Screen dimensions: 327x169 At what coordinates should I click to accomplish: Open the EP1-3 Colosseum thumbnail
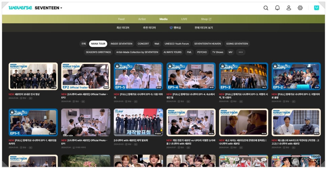244,76
